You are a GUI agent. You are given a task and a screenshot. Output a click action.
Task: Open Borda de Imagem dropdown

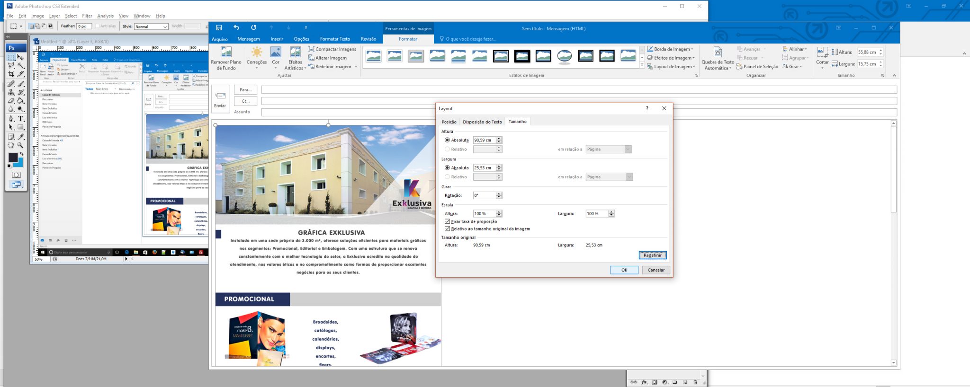click(670, 49)
